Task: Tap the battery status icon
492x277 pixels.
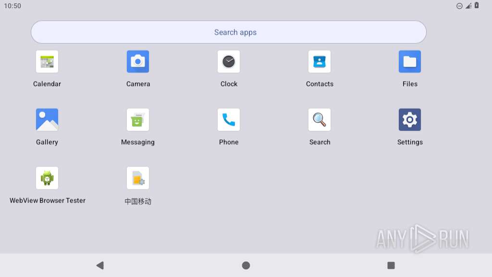Action: click(477, 5)
